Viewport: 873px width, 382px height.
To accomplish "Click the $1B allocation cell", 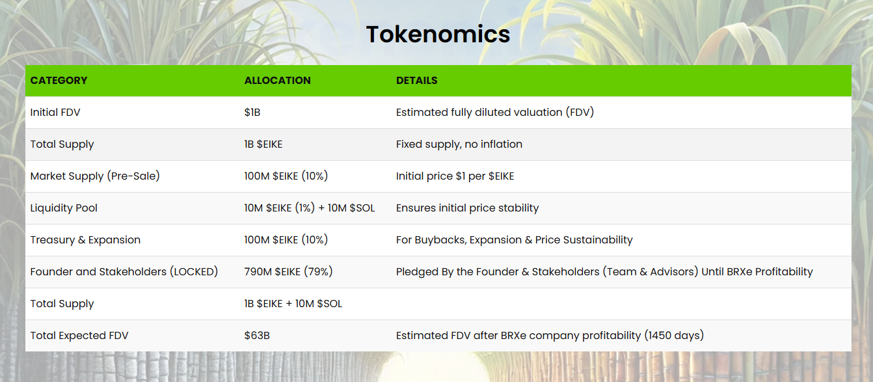I will click(x=252, y=113).
